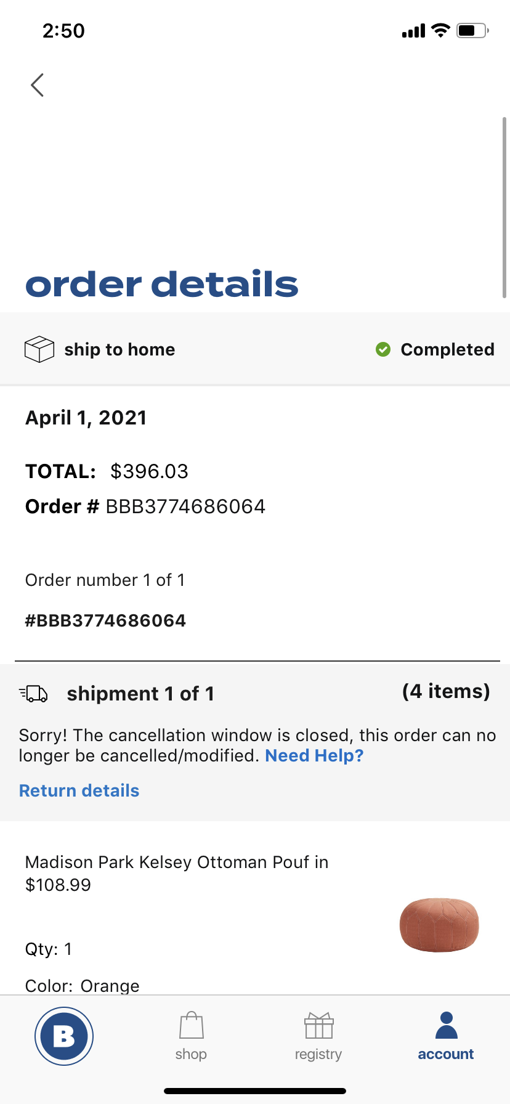Tap the green Completed checkmark icon

coord(383,349)
